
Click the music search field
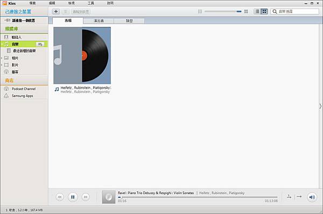295,11
